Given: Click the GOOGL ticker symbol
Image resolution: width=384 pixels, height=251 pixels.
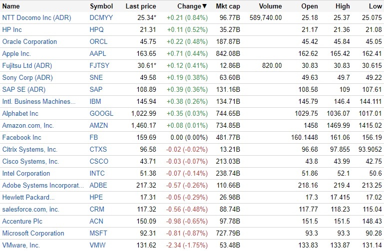Looking at the screenshot, I should coord(101,114).
